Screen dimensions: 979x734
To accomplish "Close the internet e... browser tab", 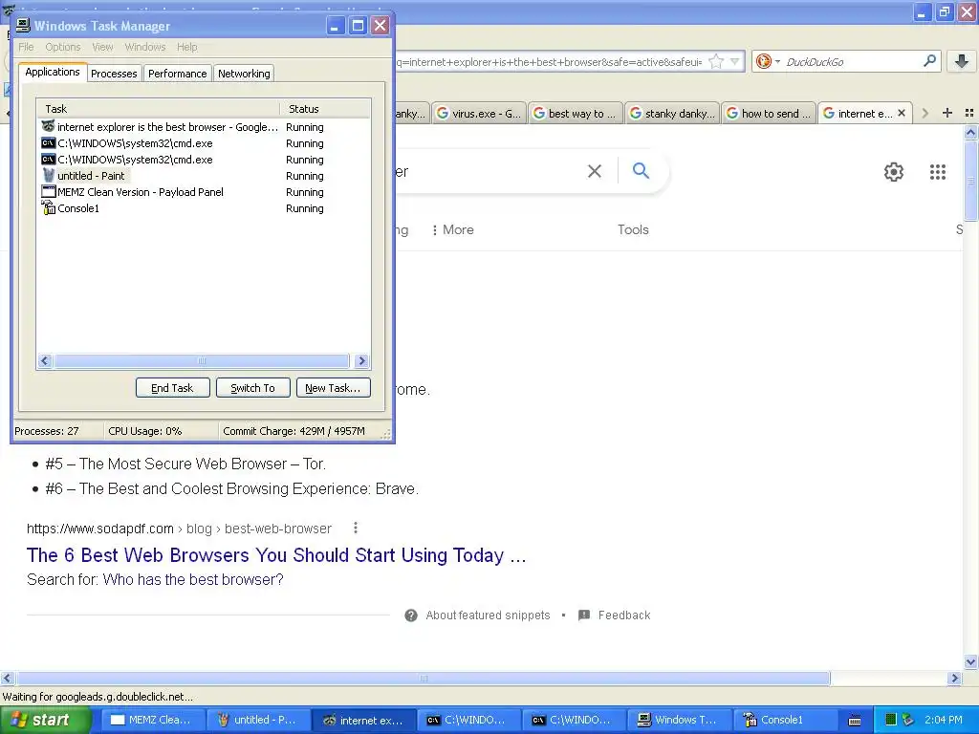I will tap(902, 113).
